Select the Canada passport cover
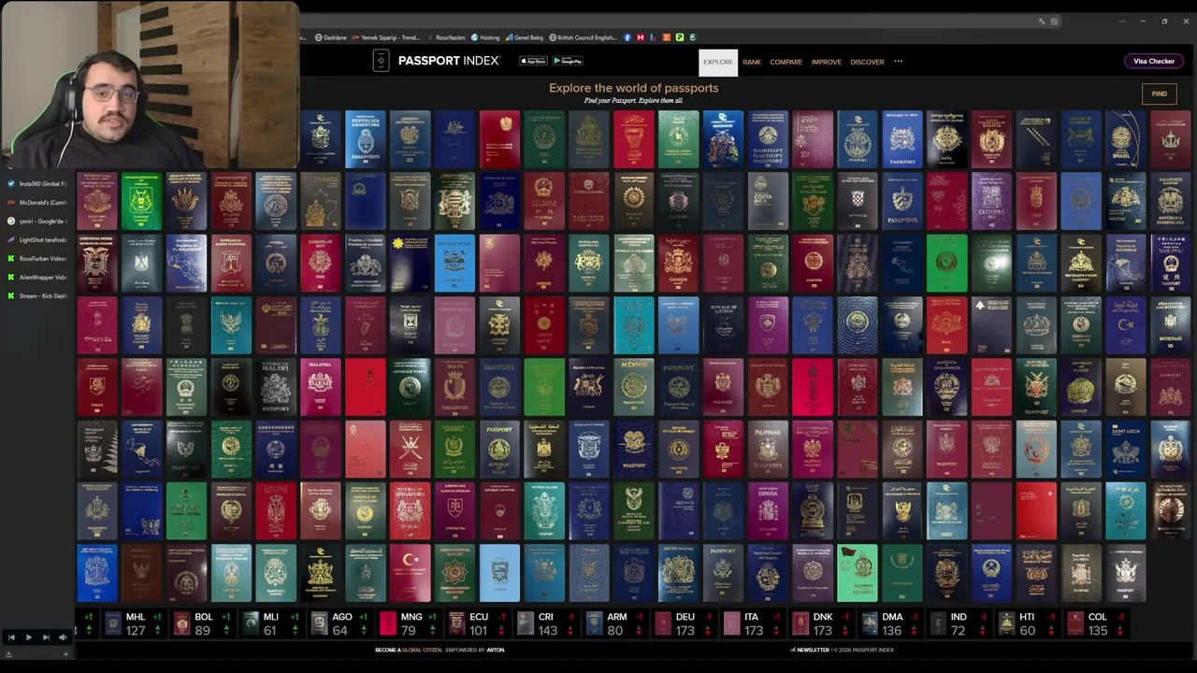1197x673 pixels. pyautogui.click(x=321, y=201)
